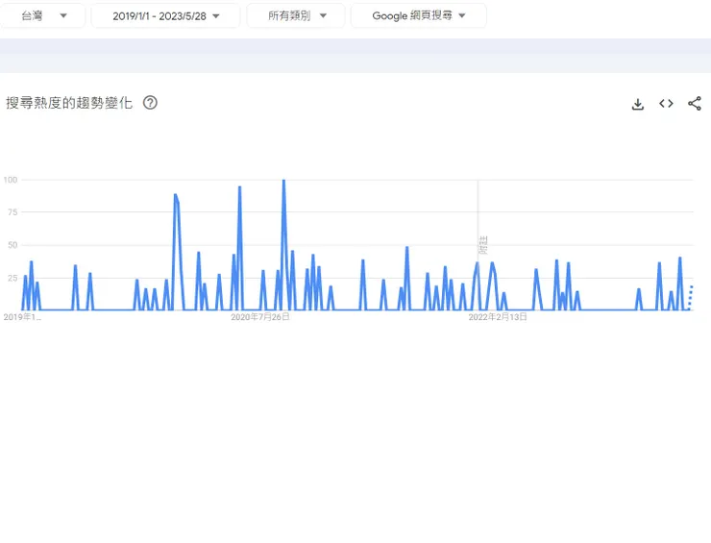This screenshot has height=543, width=711.
Task: Open the Google 網頁搜尋 search type dropdown
Action: (x=419, y=16)
